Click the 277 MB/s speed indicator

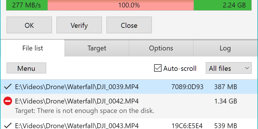coord(26,5)
